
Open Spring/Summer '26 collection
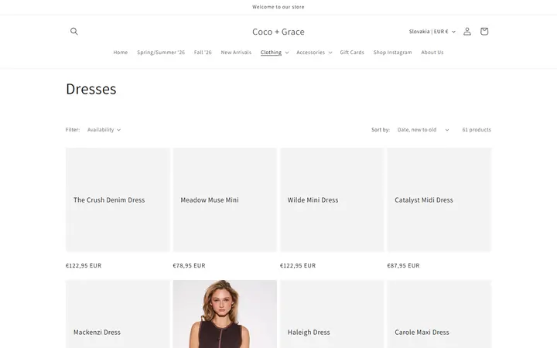(x=161, y=53)
